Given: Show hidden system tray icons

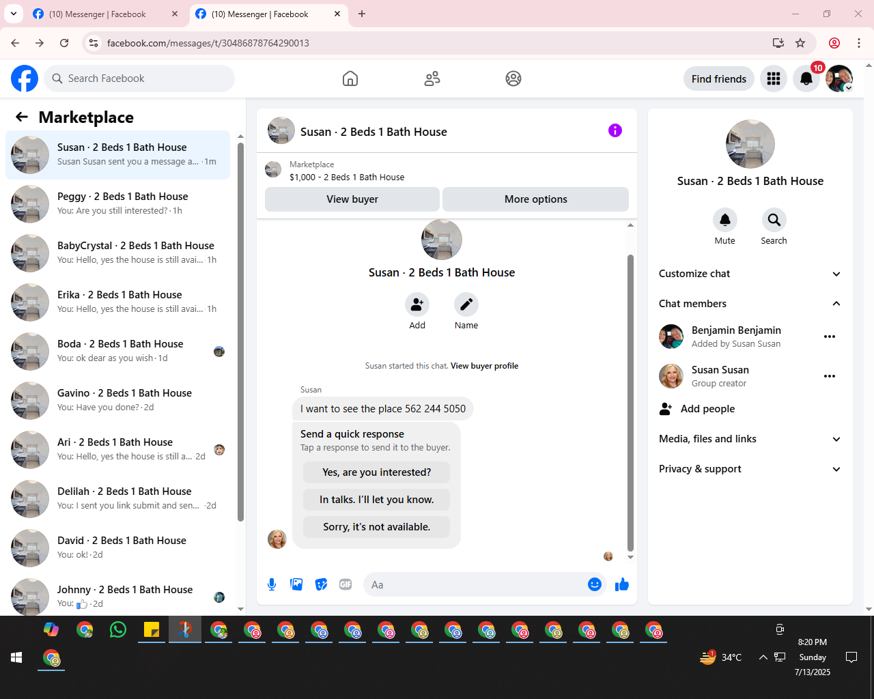Looking at the screenshot, I should click(x=763, y=657).
